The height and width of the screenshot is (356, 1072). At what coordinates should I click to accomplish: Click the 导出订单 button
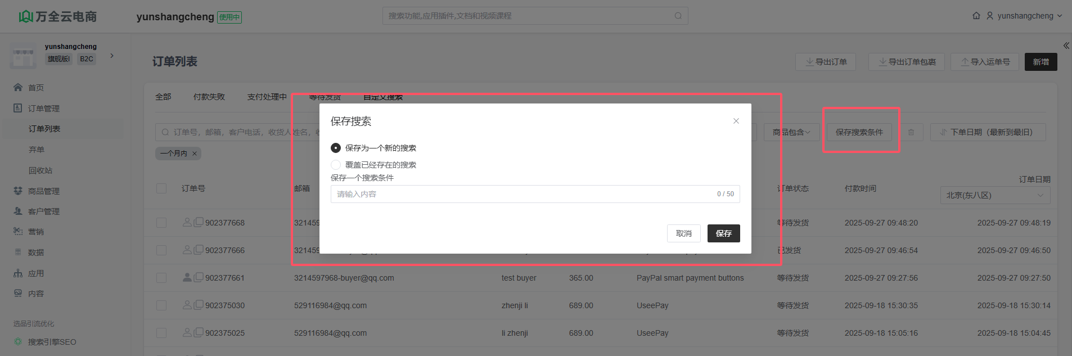point(825,62)
